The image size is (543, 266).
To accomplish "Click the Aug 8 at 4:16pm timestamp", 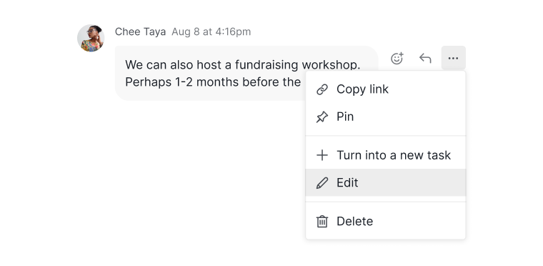I will click(211, 32).
